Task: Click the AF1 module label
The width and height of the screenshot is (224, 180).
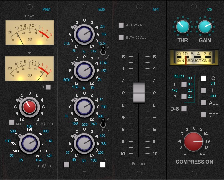Action: click(156, 9)
